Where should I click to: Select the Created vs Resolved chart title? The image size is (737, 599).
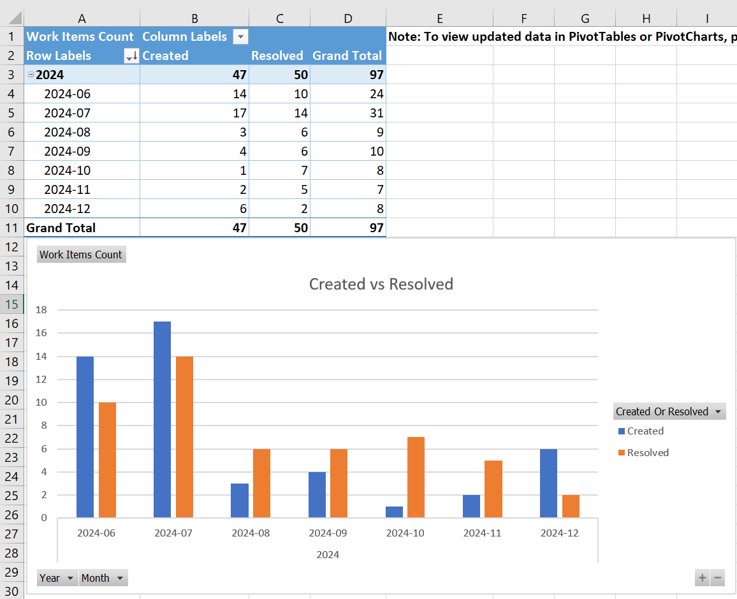click(x=381, y=284)
